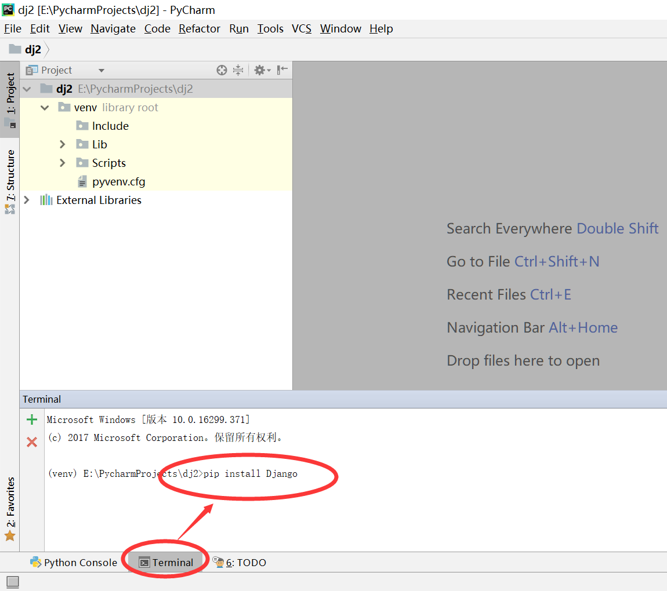Collapse the dj2 root project node

point(27,89)
